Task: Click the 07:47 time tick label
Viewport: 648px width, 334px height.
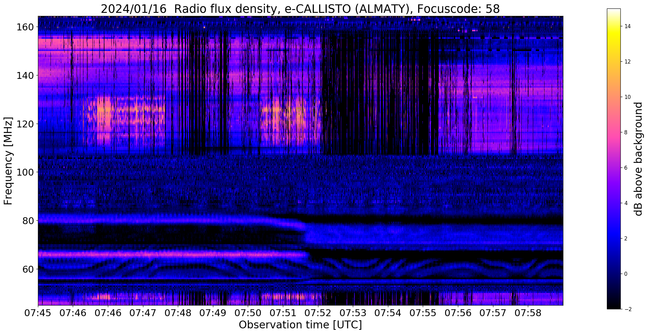Action: [143, 313]
